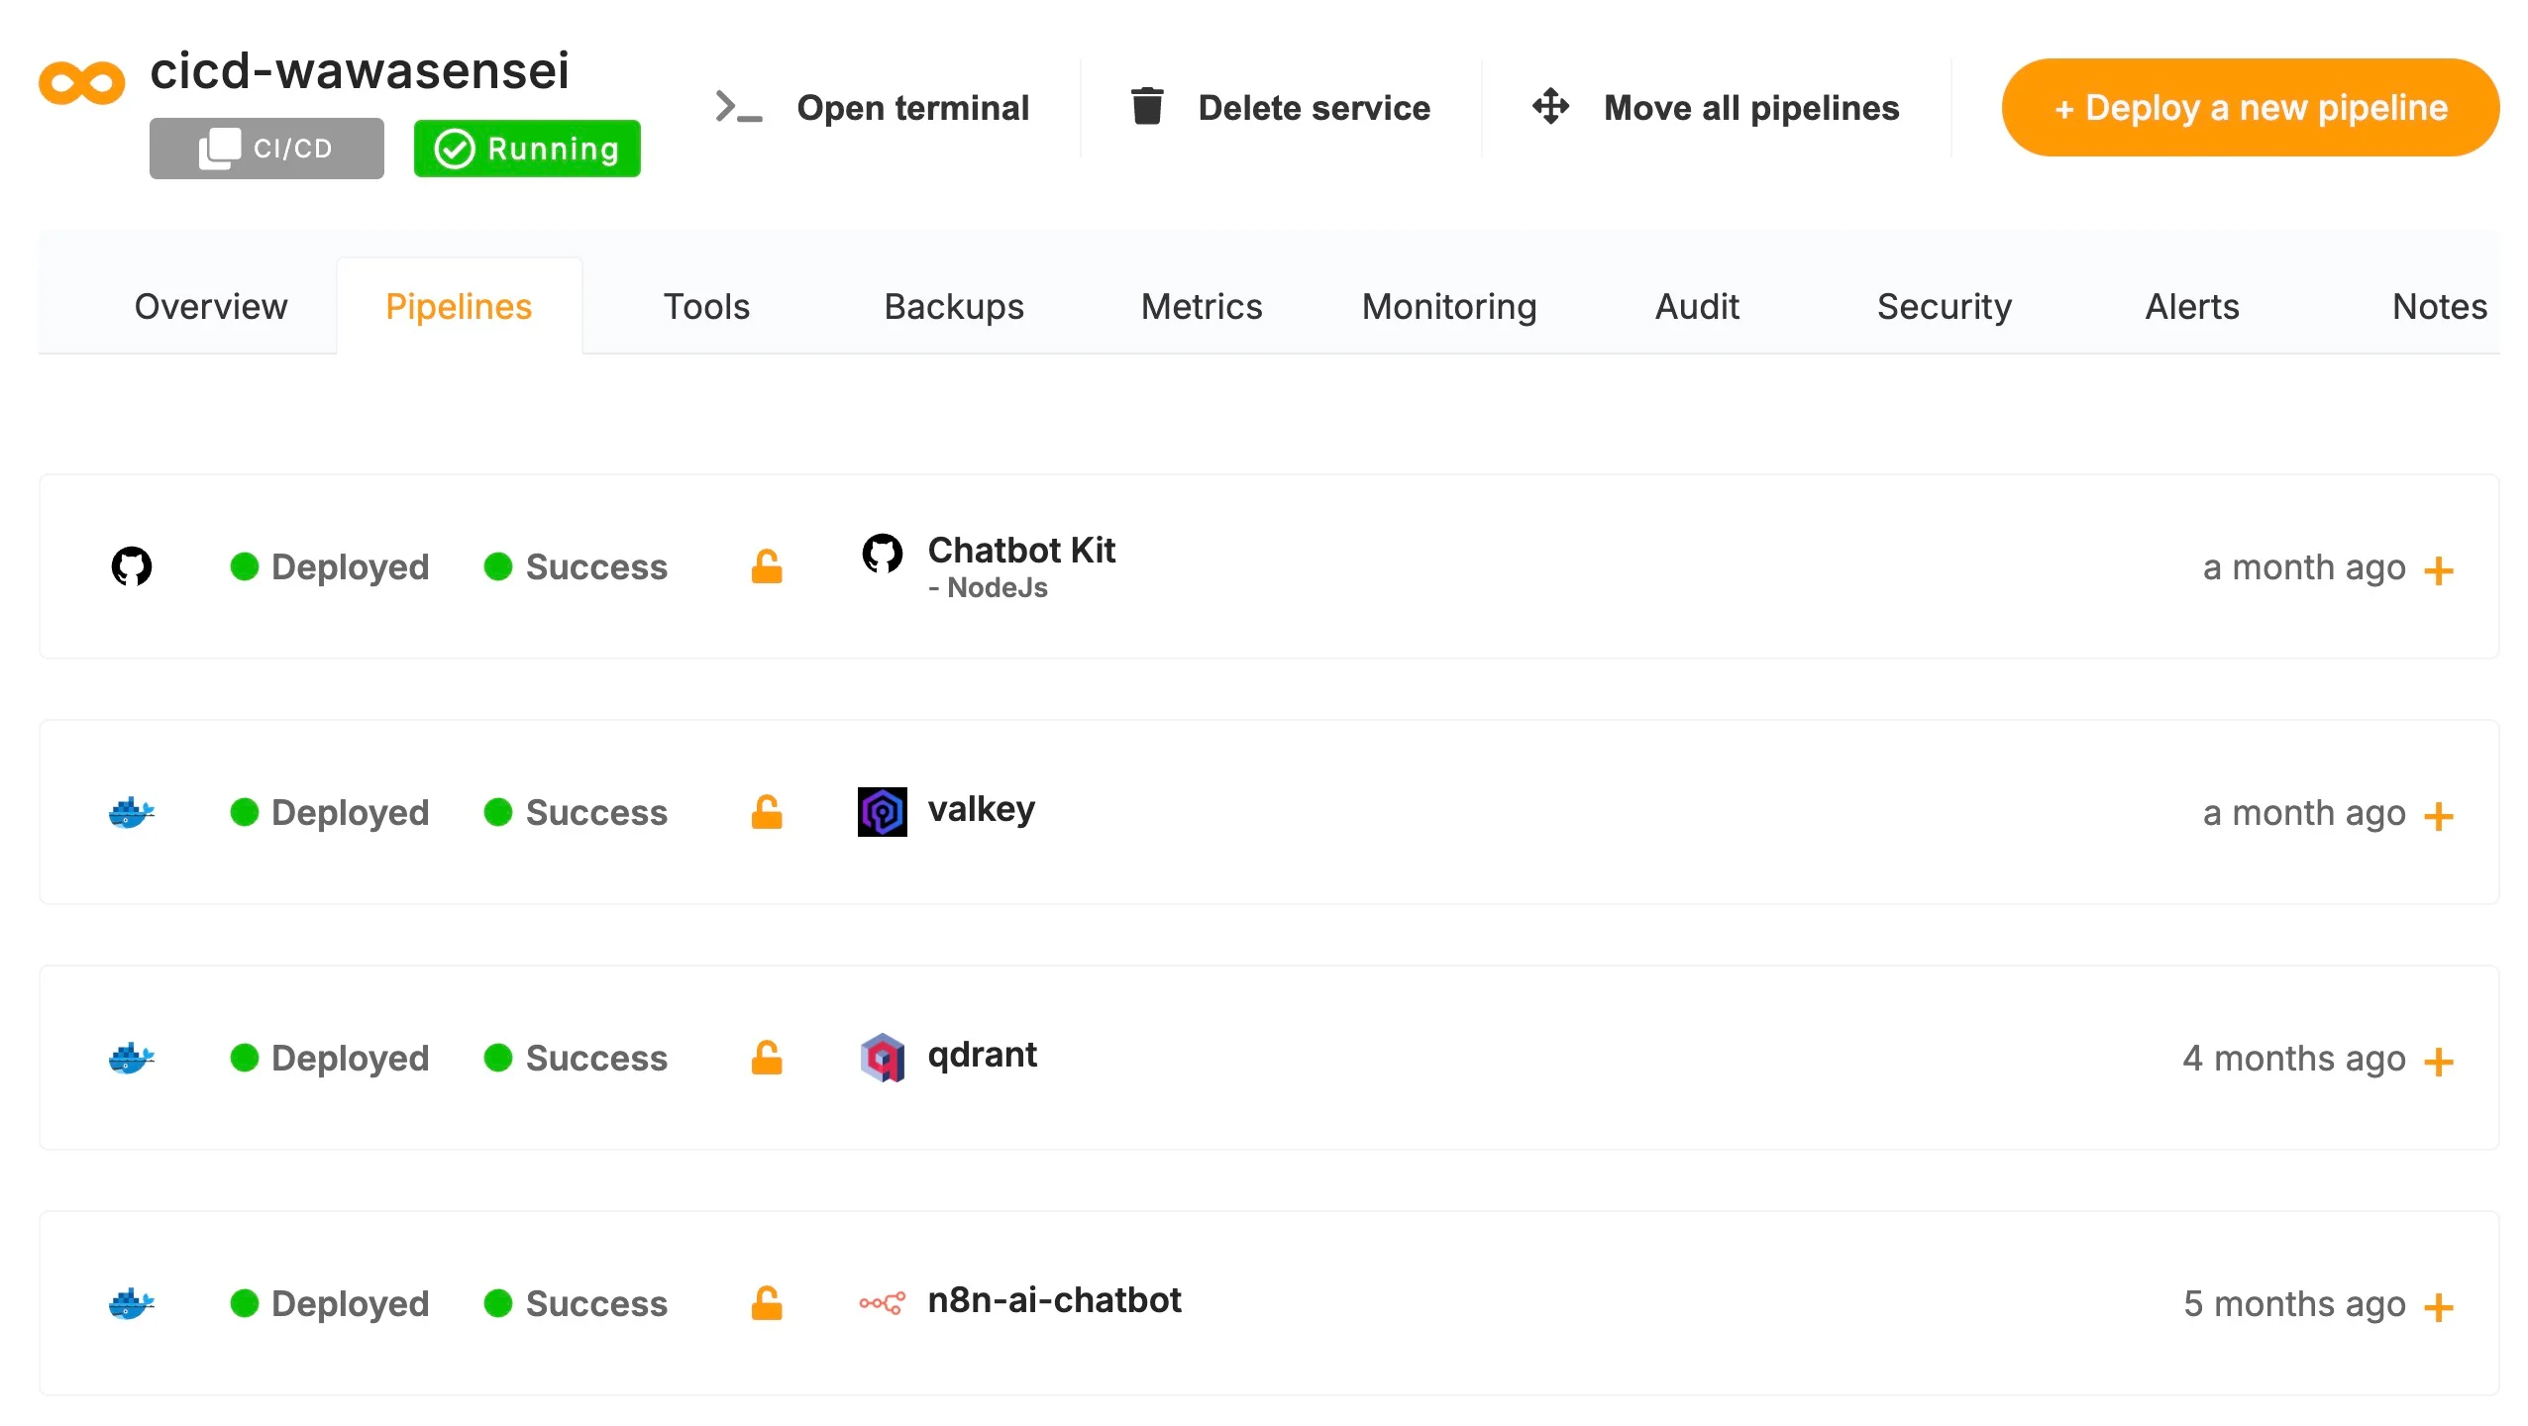Switch to the Backups tab
This screenshot has height=1426, width=2528.
[953, 307]
